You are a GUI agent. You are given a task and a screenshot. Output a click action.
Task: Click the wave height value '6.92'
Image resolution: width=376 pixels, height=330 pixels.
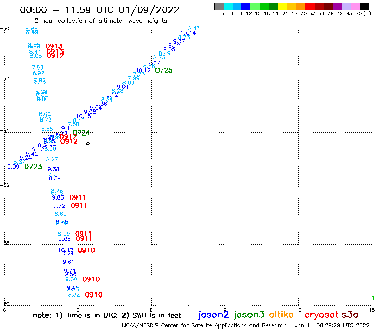(x=39, y=73)
